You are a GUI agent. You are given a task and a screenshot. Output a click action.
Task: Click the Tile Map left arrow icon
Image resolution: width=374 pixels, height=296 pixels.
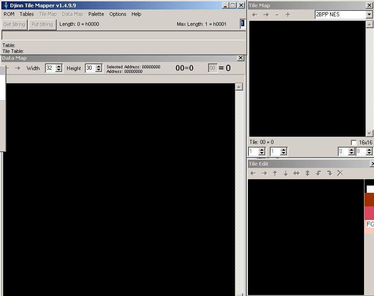click(x=255, y=15)
